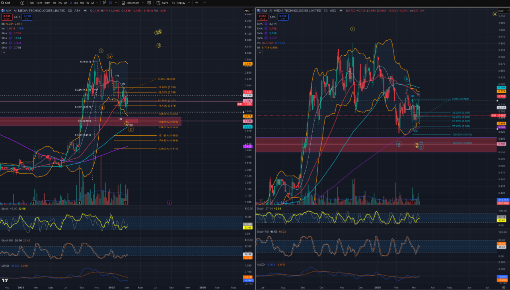Expand the chart type dropdown arrow
Image resolution: width=510 pixels, height=290 pixels.
(116, 3)
